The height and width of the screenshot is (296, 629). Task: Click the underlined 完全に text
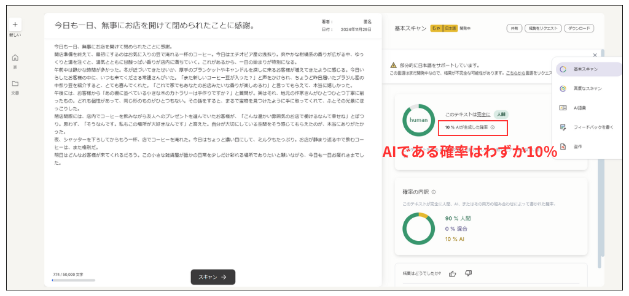point(484,115)
